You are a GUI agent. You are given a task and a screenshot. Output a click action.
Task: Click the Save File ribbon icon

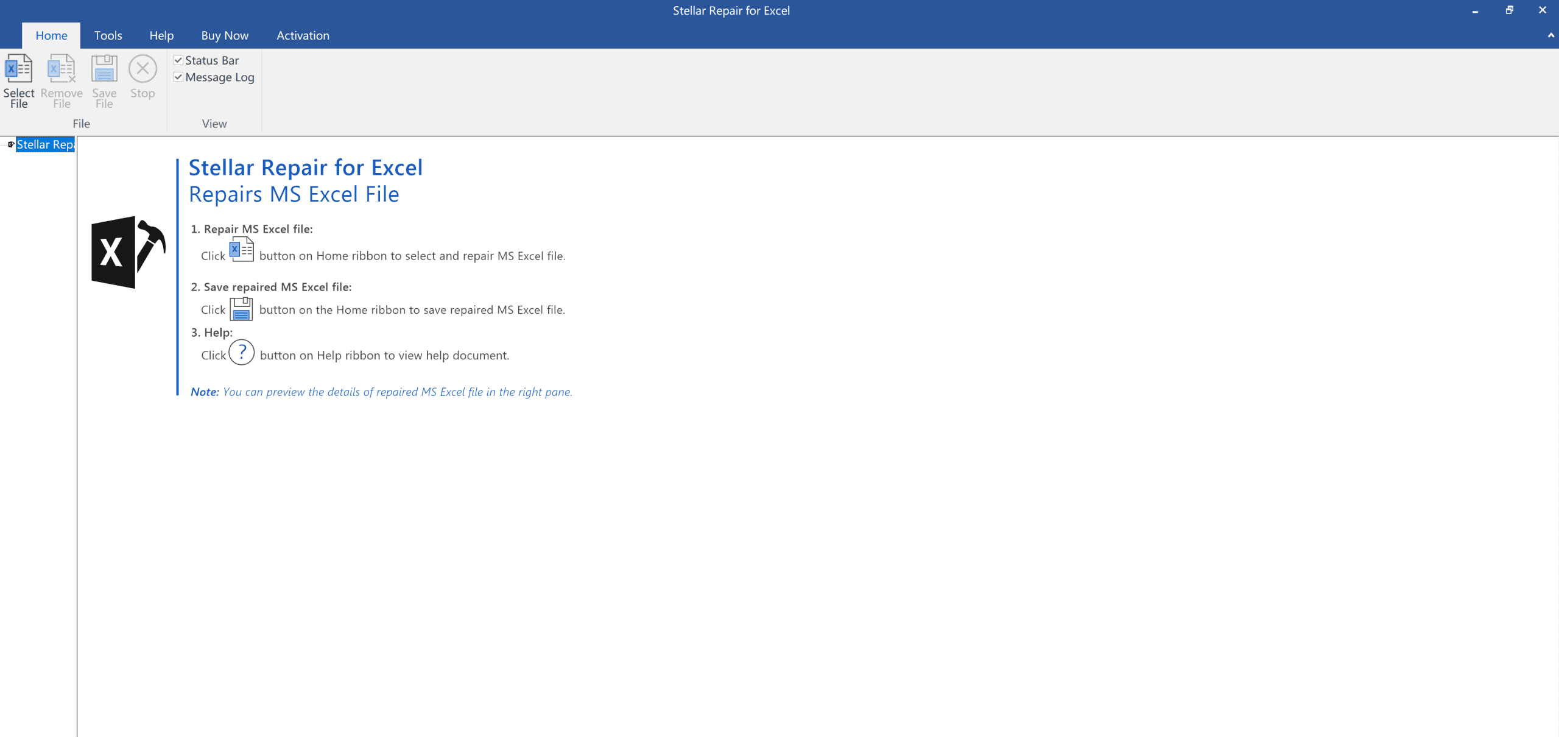click(104, 68)
